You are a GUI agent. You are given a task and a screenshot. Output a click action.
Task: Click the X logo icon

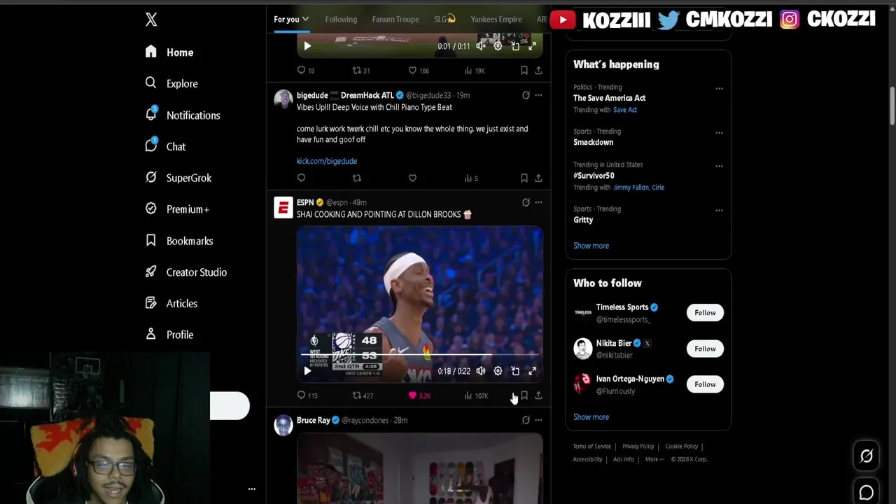click(x=151, y=20)
